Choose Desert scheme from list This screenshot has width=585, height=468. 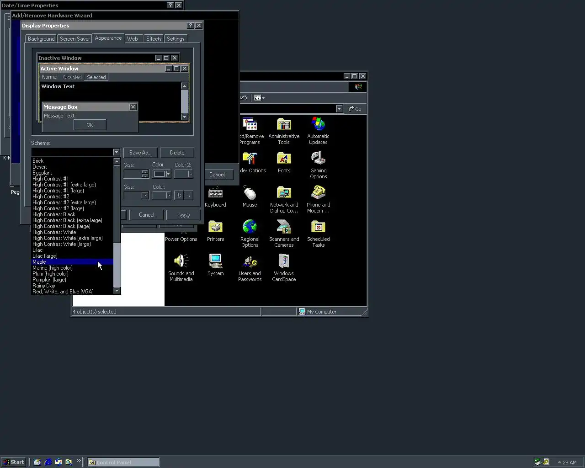pos(72,167)
